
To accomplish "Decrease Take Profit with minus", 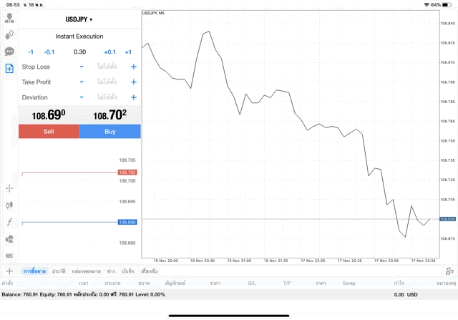I will click(82, 82).
